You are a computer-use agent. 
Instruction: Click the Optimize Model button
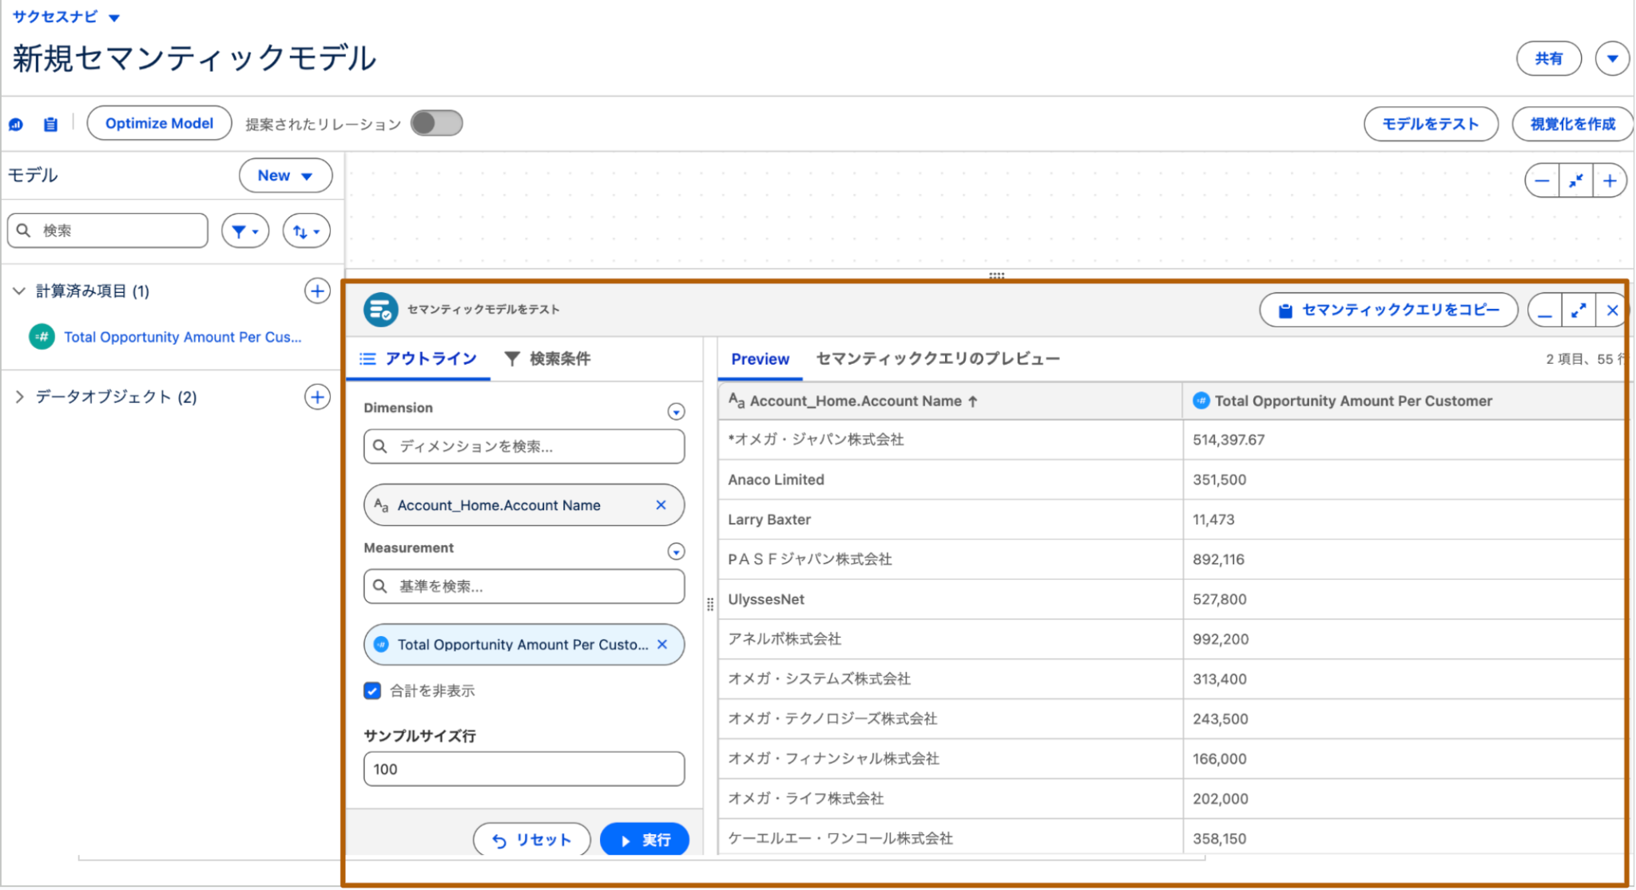click(x=159, y=124)
